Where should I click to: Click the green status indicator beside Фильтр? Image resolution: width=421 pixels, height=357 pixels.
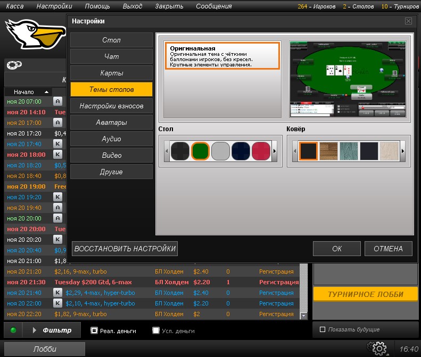tap(13, 330)
